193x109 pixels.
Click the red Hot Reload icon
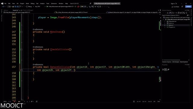[x=78, y=7]
